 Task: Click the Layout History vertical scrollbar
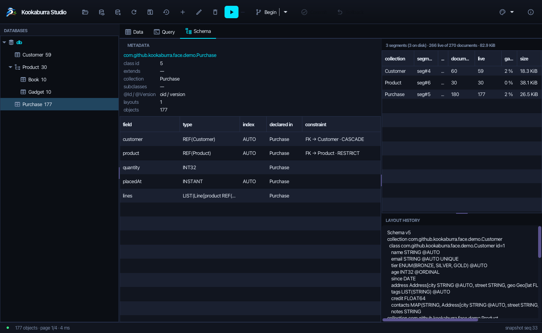pos(540,242)
